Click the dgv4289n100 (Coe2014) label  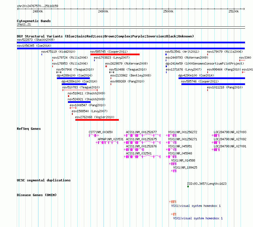coord(79,81)
